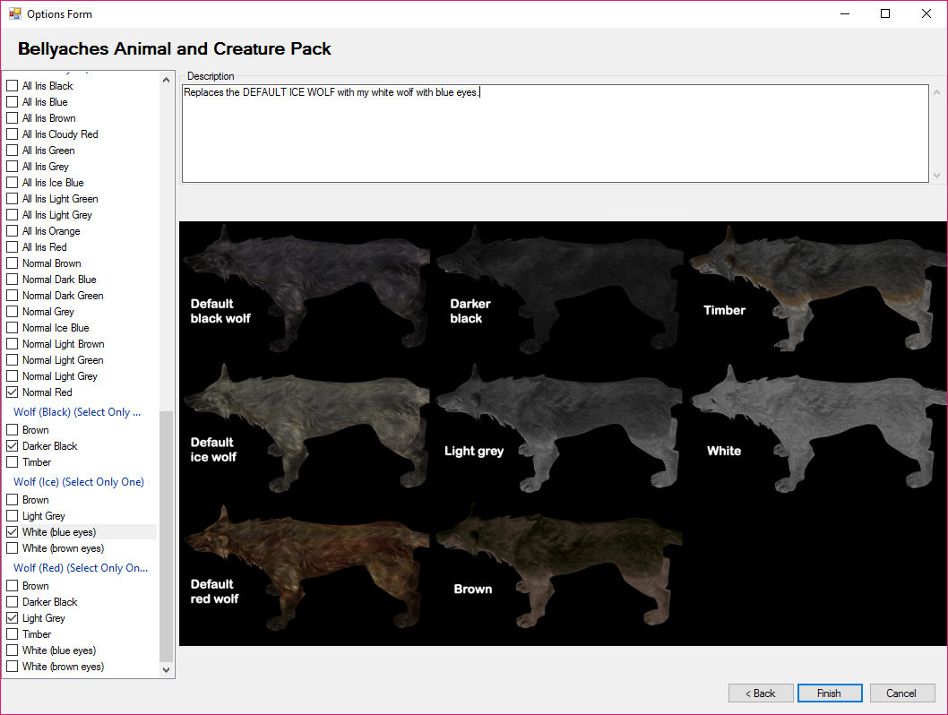Click the options list scroll-down arrow

pyautogui.click(x=167, y=669)
